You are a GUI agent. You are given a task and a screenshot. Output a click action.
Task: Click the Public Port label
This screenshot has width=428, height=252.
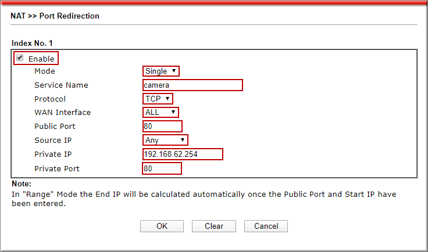click(55, 127)
